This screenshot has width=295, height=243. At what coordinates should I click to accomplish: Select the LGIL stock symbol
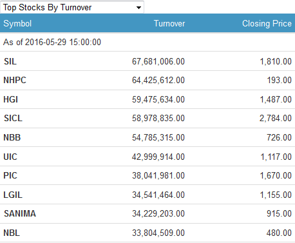[13, 195]
